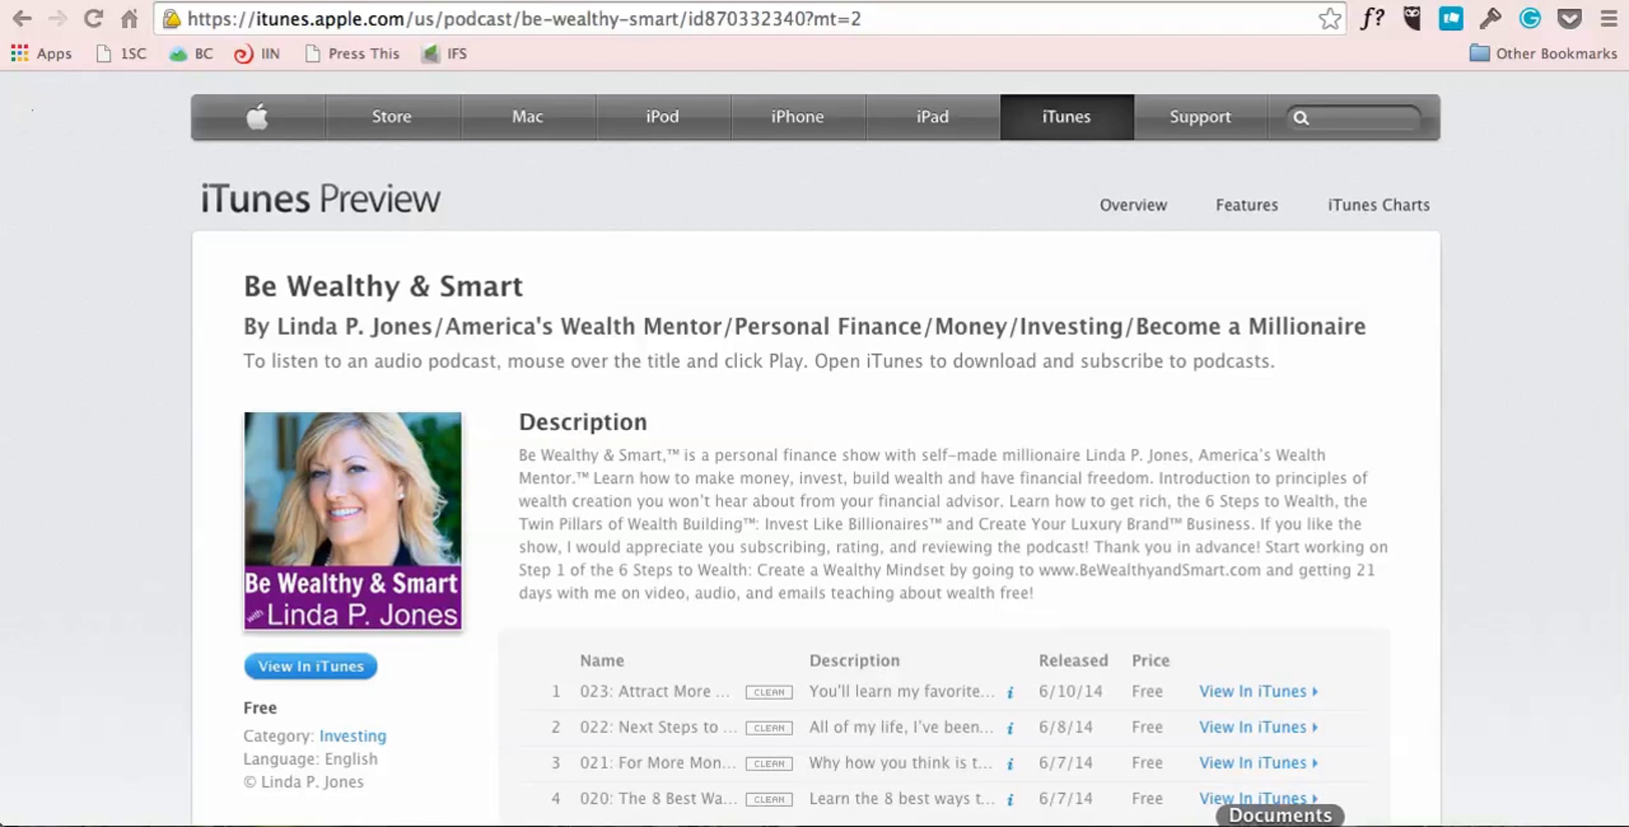
Task: Bookmark this page with the star icon
Action: tap(1330, 18)
